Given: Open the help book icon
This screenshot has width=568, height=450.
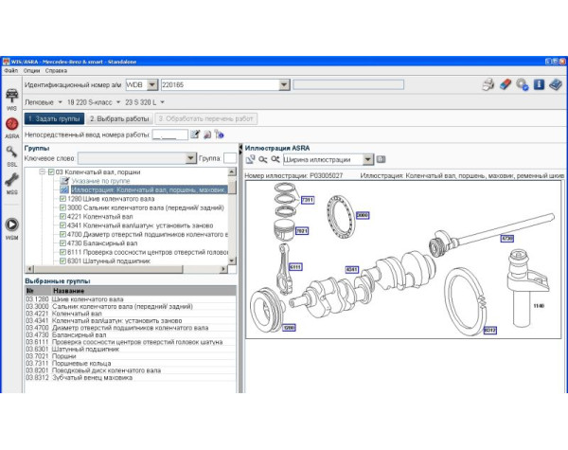Looking at the screenshot, I should 555,84.
